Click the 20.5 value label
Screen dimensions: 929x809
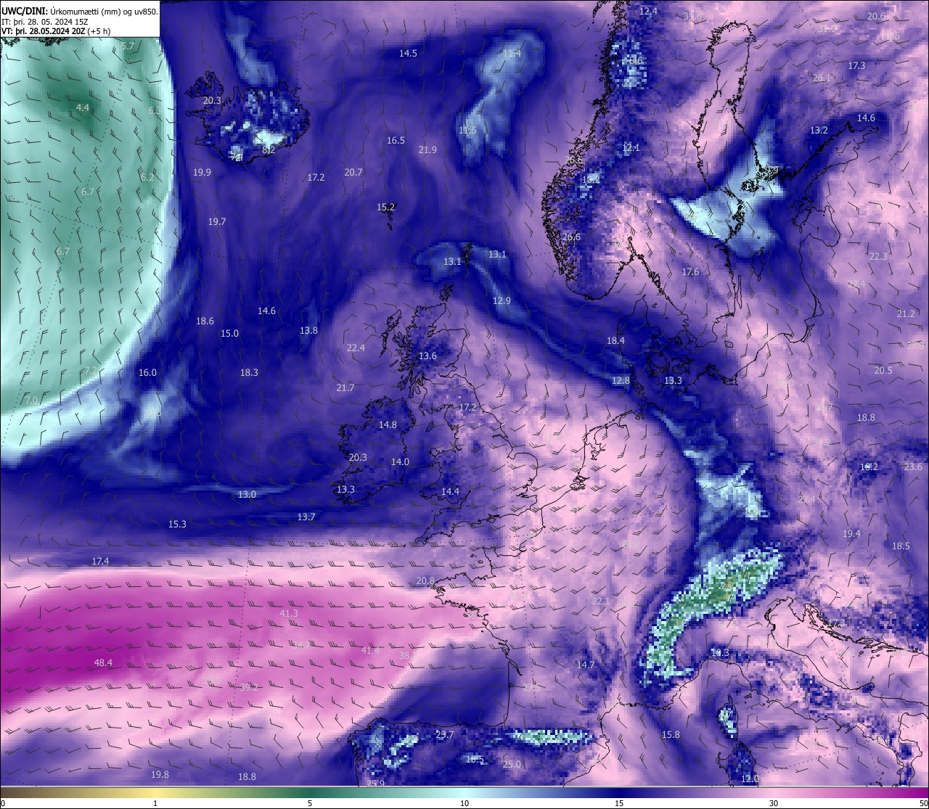pyautogui.click(x=883, y=370)
